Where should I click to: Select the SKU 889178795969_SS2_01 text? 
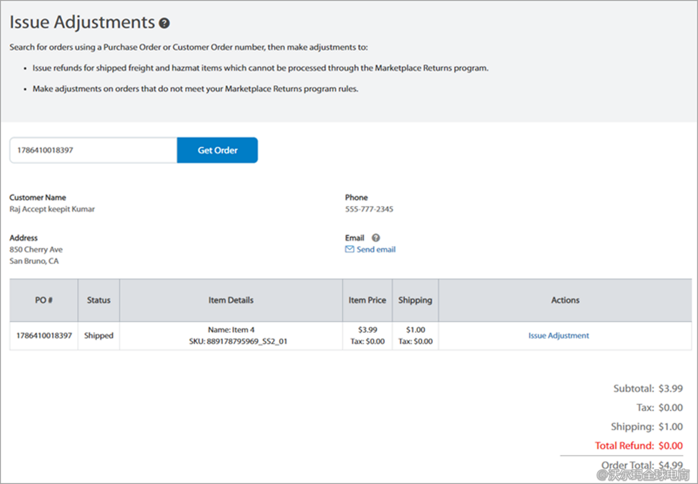[238, 342]
